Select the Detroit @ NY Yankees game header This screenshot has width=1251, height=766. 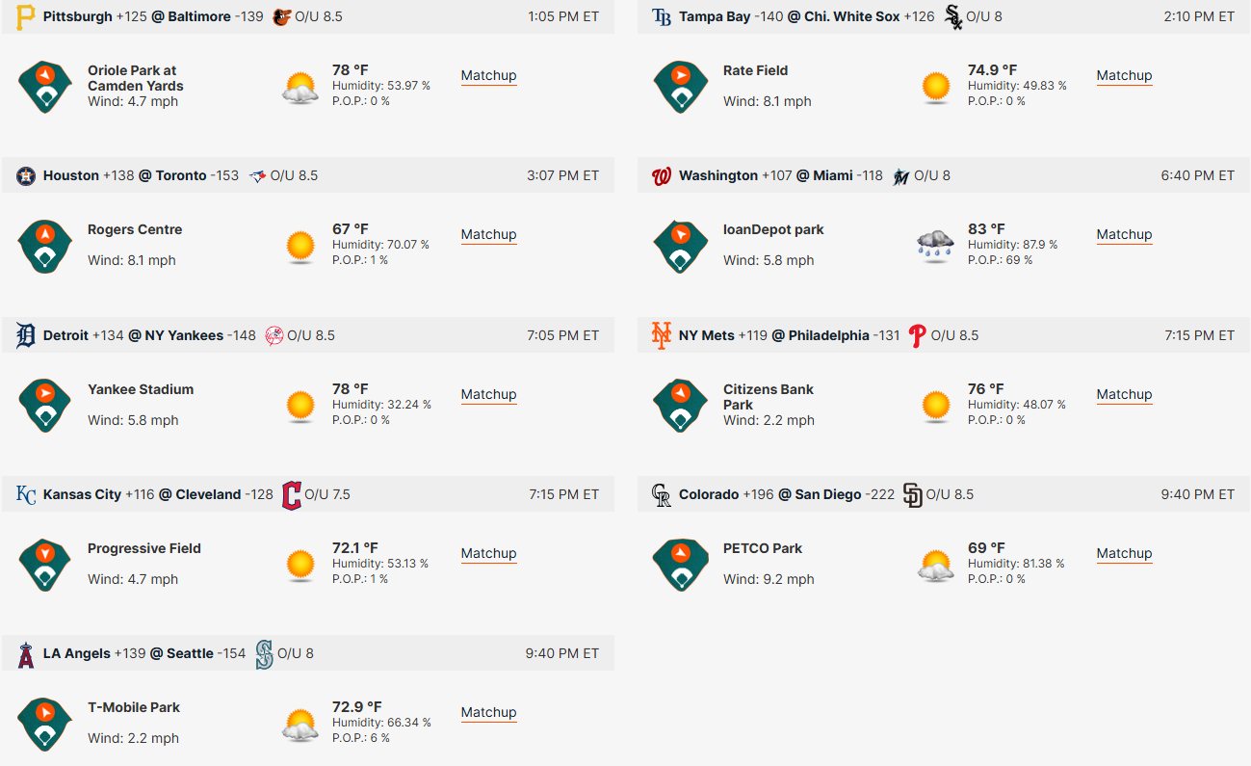click(308, 335)
